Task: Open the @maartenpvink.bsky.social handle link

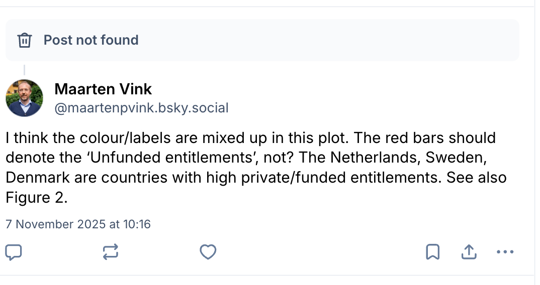Action: coord(141,108)
